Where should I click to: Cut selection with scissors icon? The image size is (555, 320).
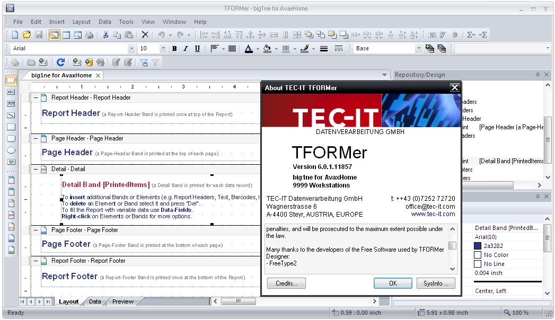[105, 34]
